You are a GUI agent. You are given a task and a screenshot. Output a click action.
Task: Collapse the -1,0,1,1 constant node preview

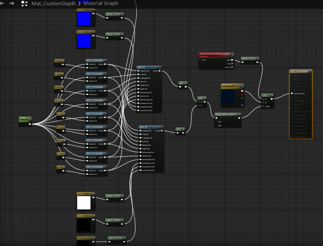pyautogui.click(x=94, y=32)
